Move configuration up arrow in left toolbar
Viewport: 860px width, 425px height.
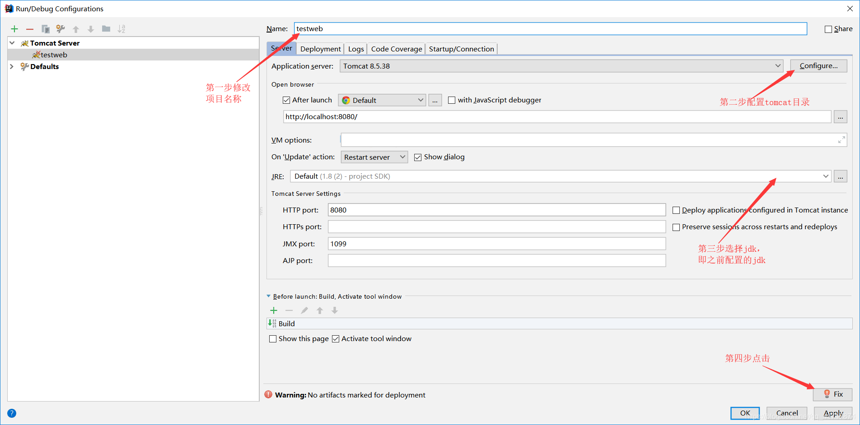tap(76, 29)
